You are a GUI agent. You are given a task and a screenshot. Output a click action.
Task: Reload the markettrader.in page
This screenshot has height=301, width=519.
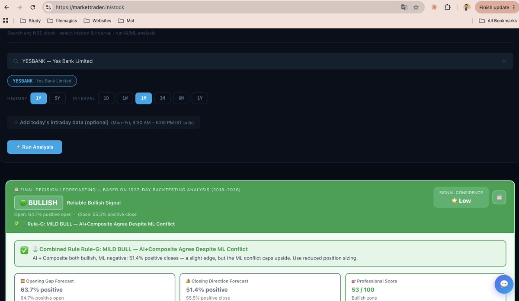tap(32, 7)
